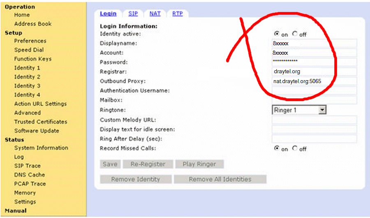370x218 pixels.
Task: Open Trusted Certificates page
Action: 41,122
